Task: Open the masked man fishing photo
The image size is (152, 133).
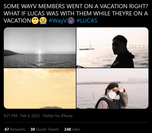Action: [x=113, y=88]
